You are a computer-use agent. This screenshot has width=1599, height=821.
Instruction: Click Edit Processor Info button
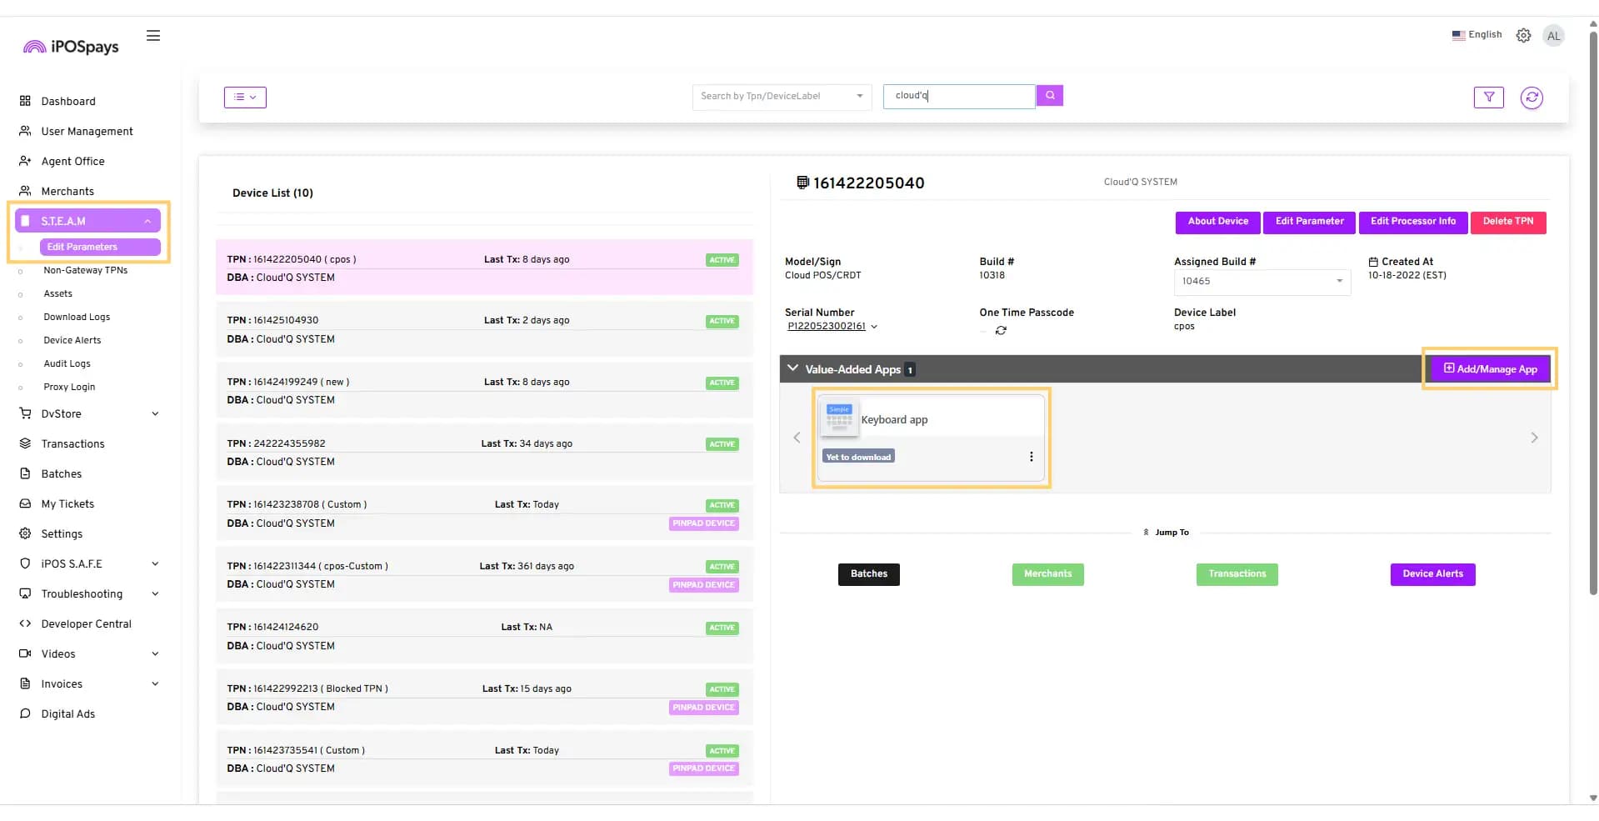pos(1413,222)
